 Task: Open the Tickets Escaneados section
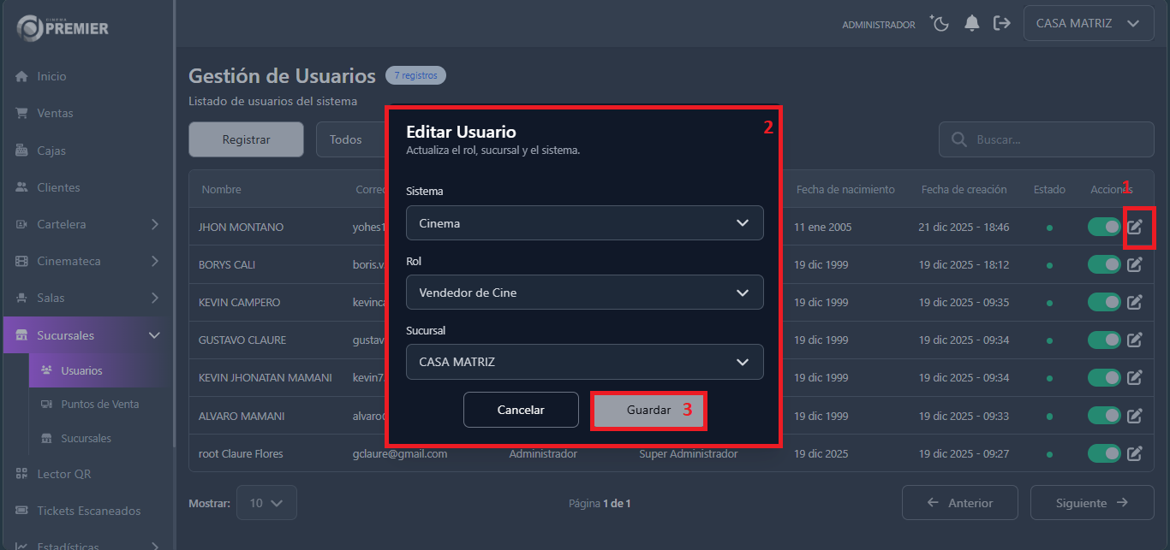tap(87, 510)
